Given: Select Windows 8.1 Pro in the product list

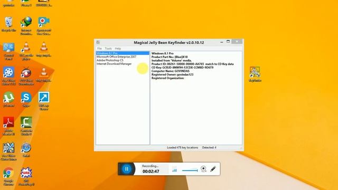Looking at the screenshot, I should 123,53.
